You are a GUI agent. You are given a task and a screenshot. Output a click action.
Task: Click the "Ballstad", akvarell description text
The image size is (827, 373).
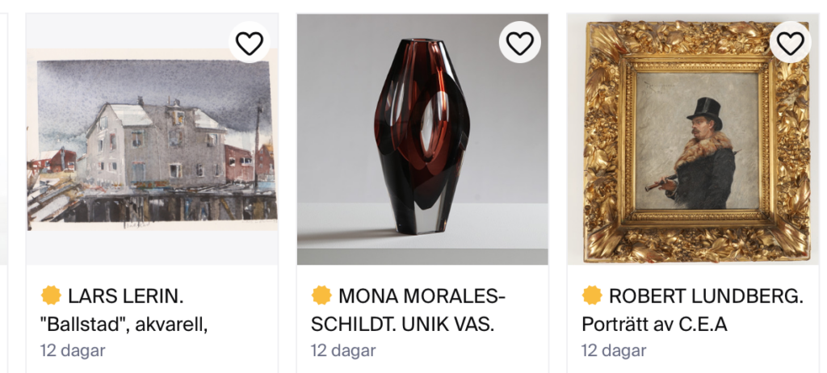pyautogui.click(x=124, y=324)
